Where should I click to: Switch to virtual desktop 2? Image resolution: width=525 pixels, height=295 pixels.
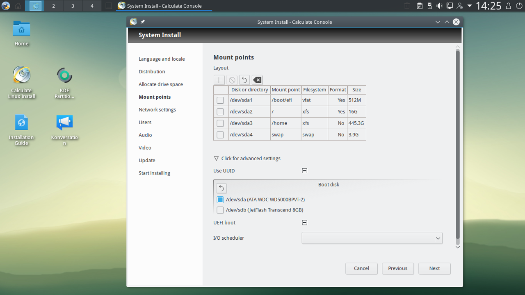(x=54, y=6)
